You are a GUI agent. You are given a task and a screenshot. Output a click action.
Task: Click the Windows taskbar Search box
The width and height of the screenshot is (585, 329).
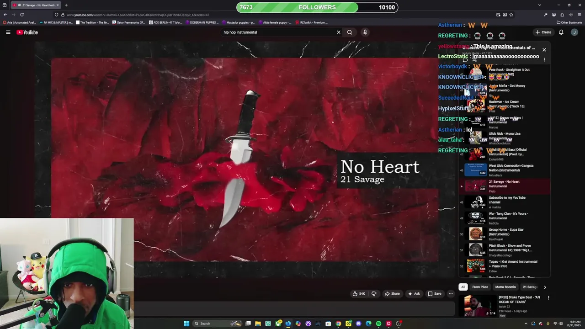click(x=218, y=324)
